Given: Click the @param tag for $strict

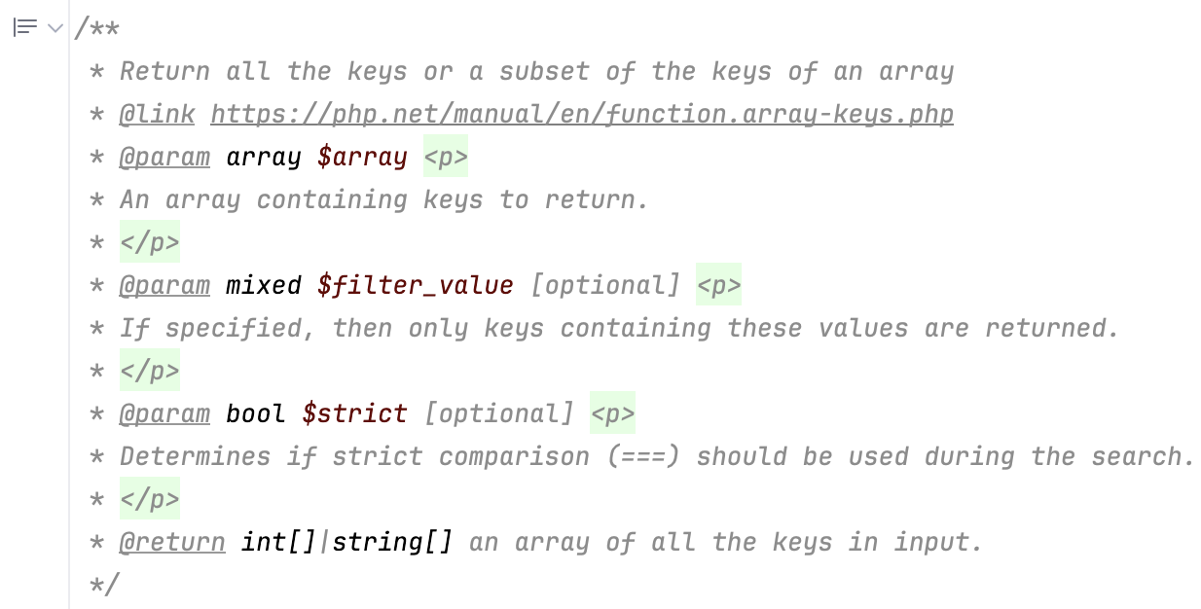Looking at the screenshot, I should [164, 413].
